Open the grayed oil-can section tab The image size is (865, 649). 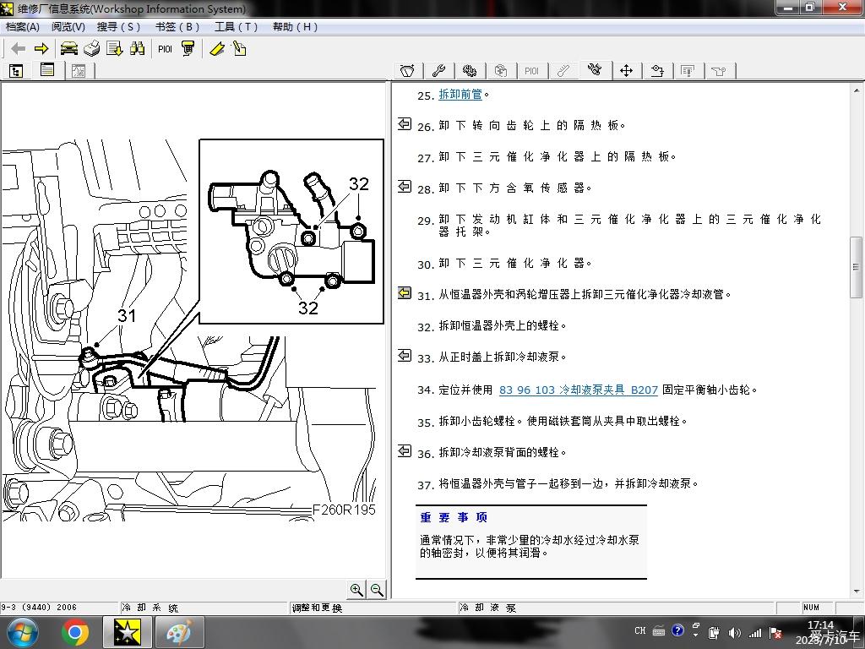pos(719,71)
